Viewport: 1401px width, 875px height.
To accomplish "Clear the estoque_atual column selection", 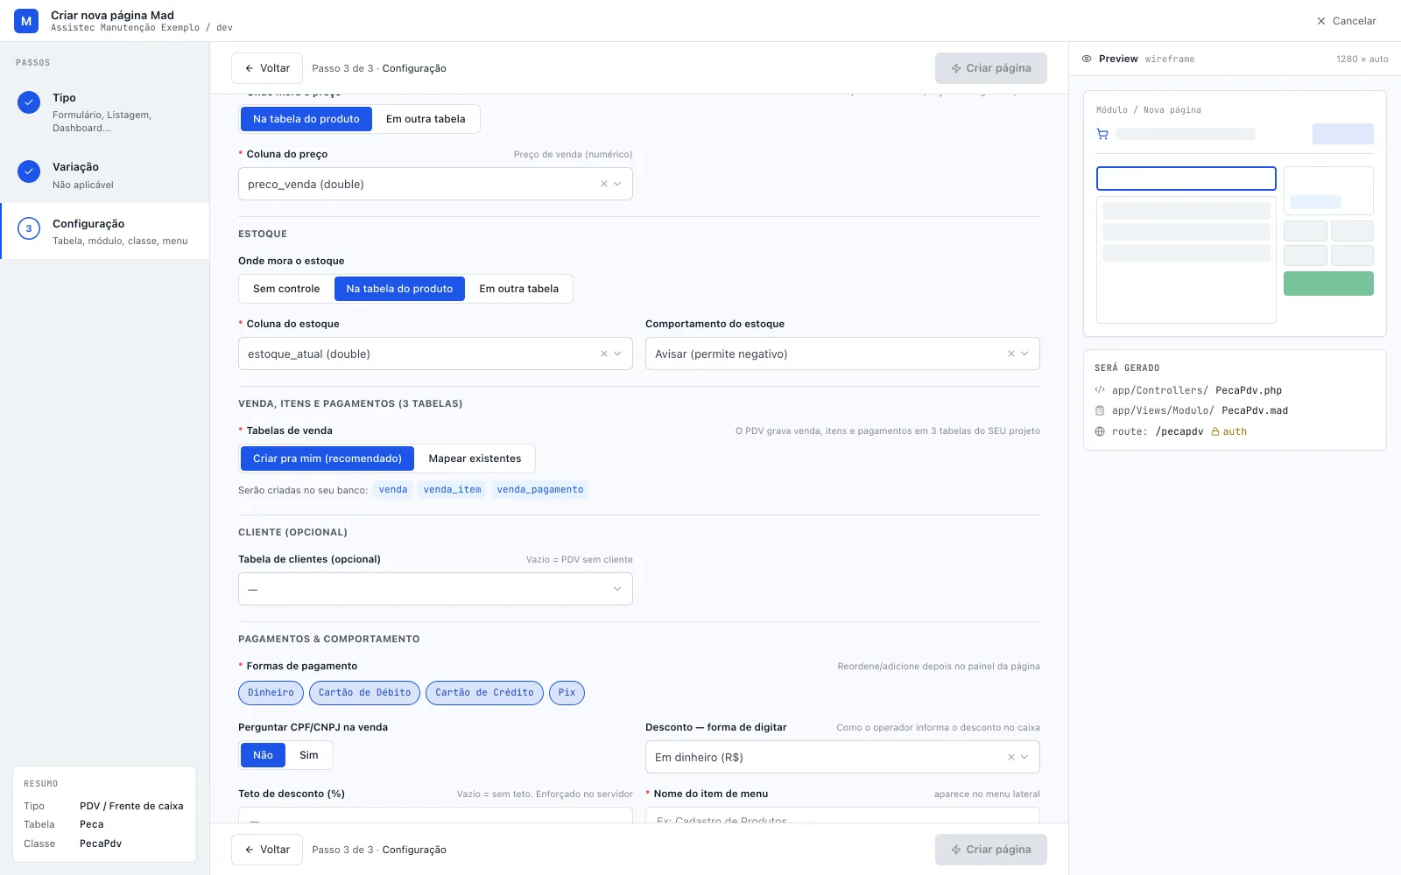I will [603, 353].
